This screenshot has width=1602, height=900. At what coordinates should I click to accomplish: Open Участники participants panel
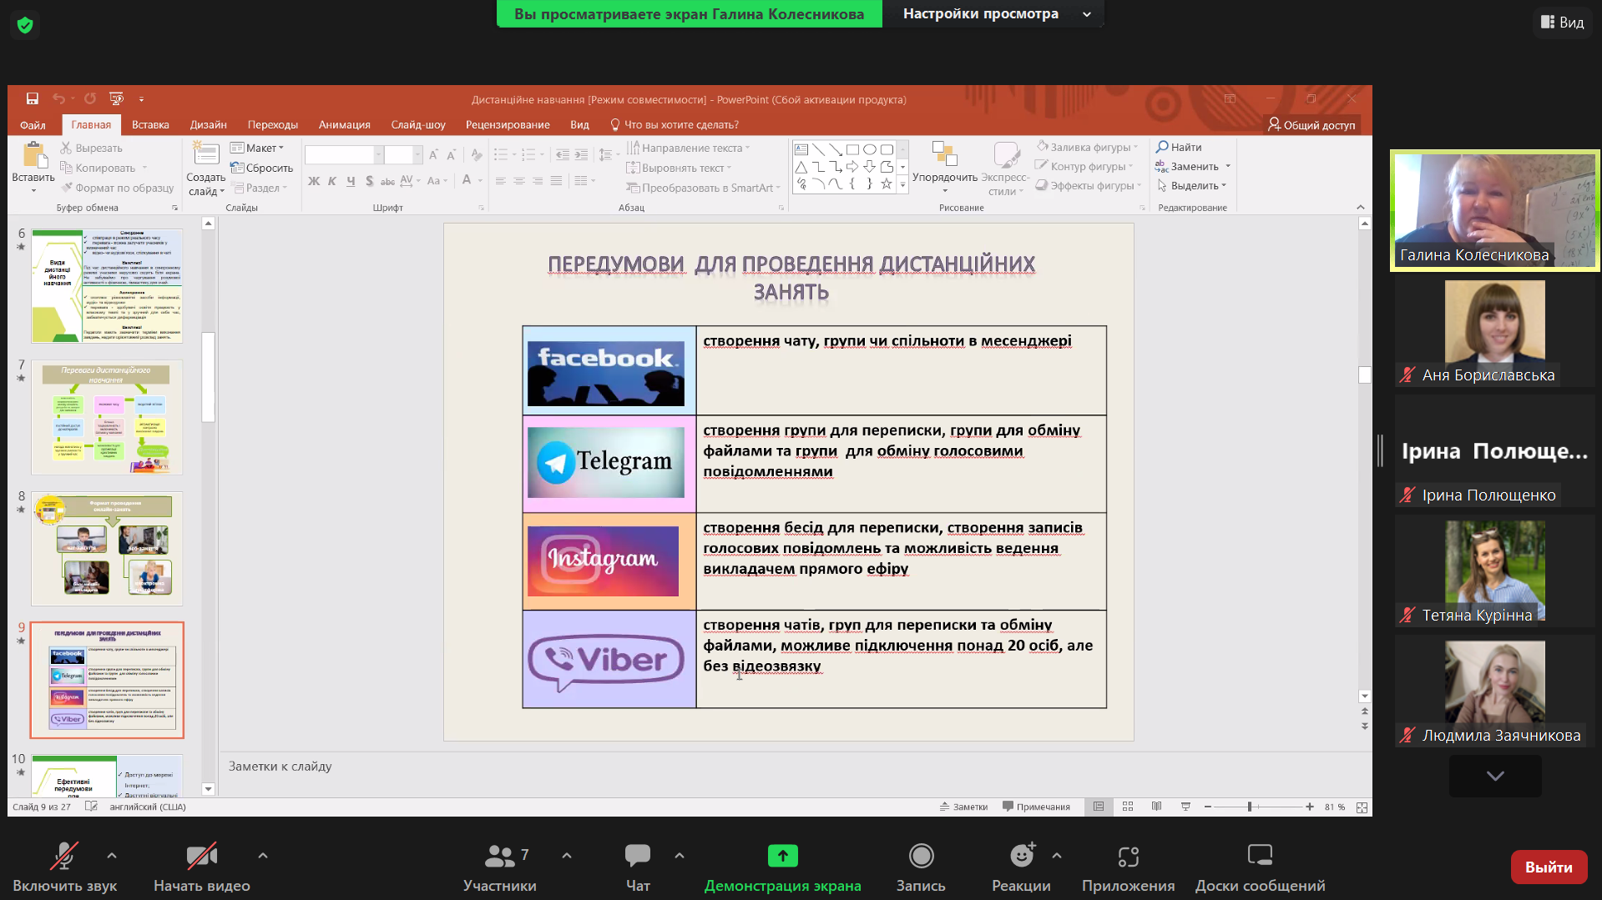tap(500, 867)
